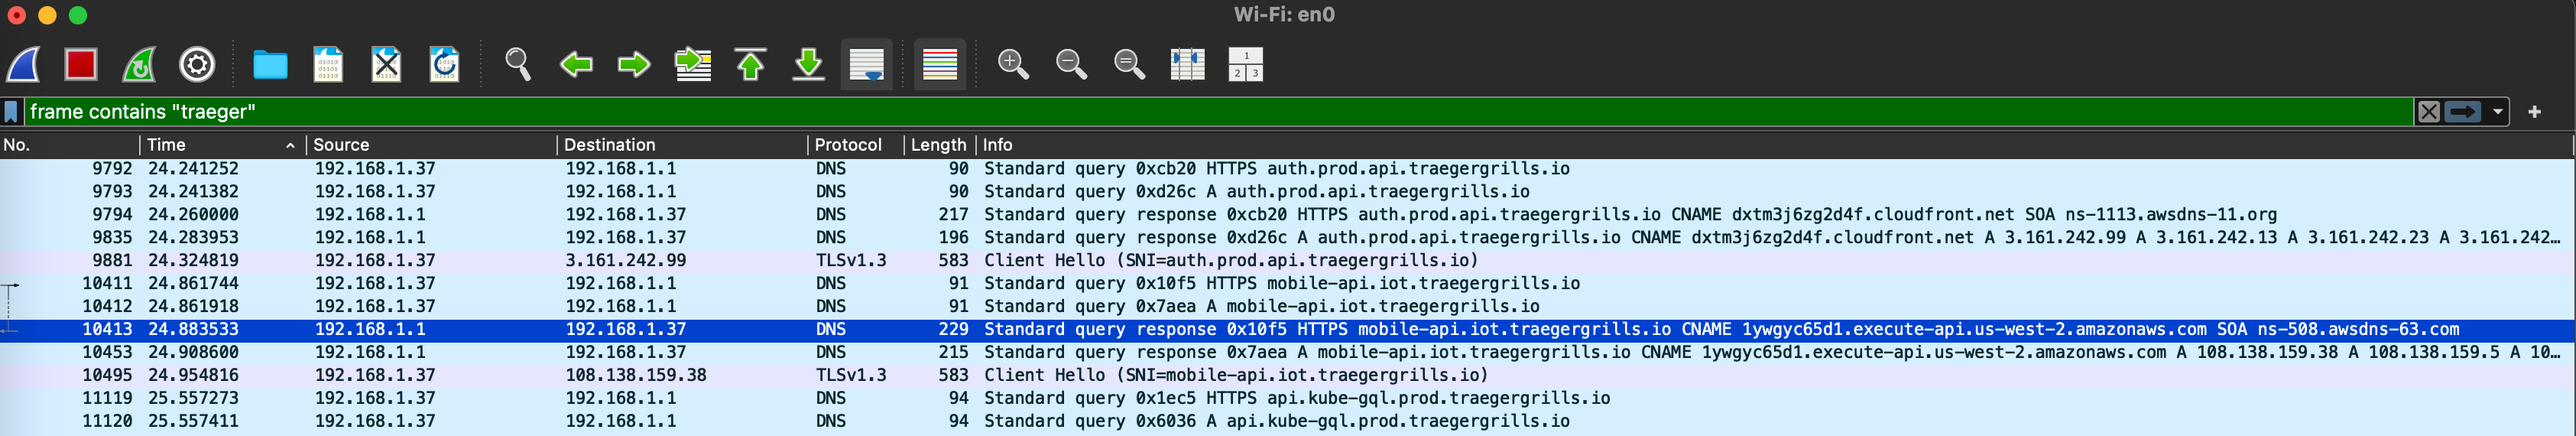
Task: Select packet 9794 cloudfront CNAME response
Action: pos(1288,215)
